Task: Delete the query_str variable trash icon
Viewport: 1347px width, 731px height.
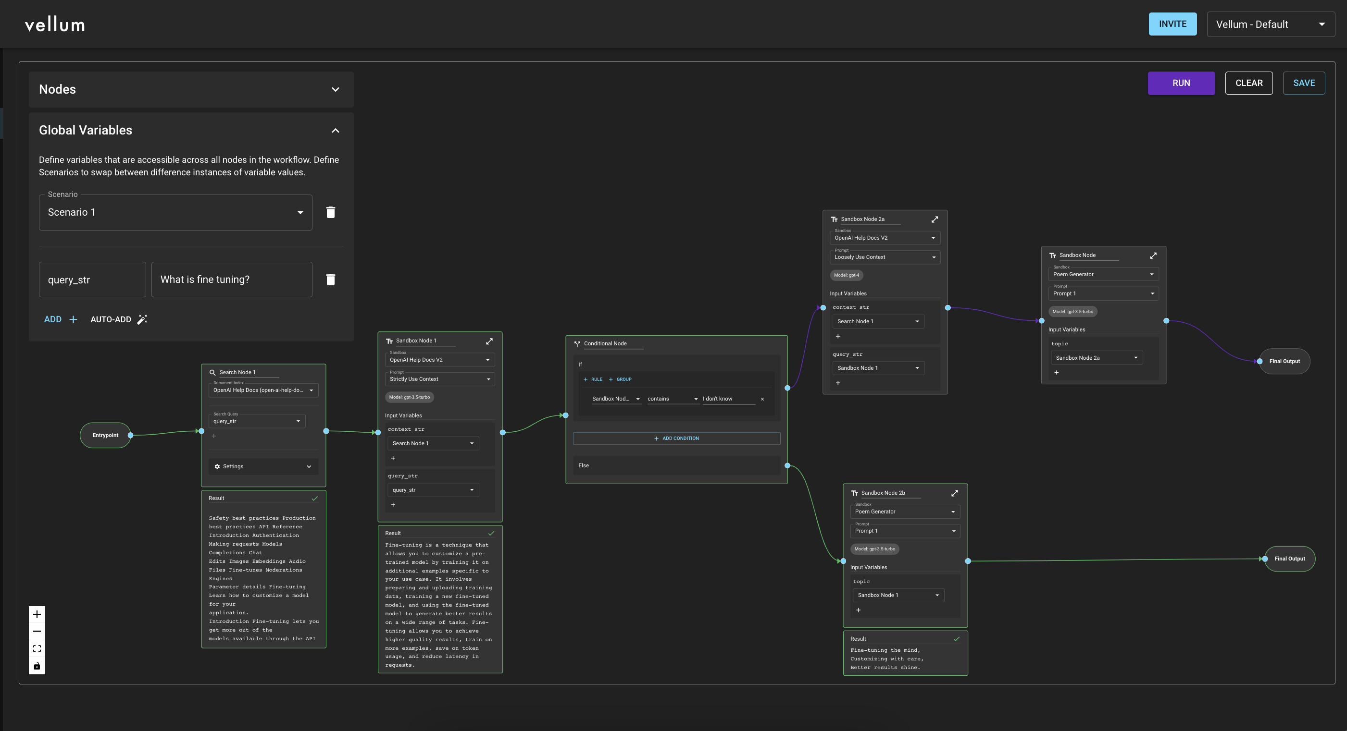Action: [330, 280]
